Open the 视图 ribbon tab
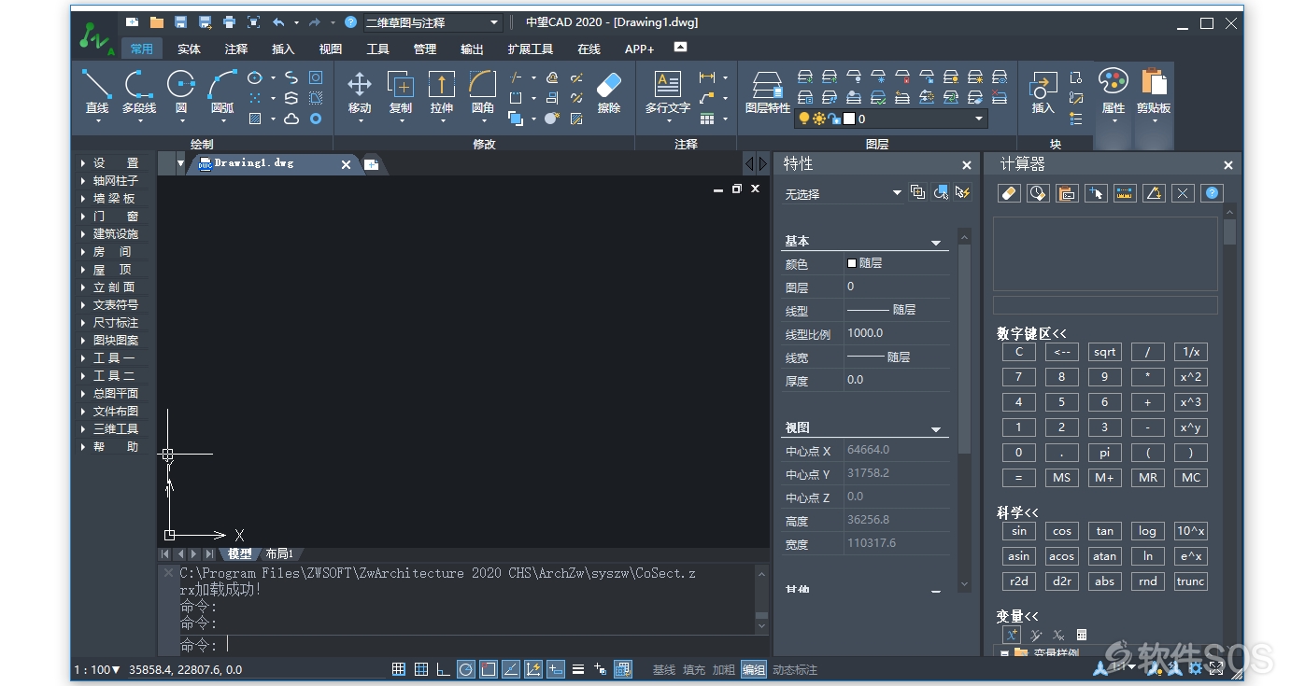The width and height of the screenshot is (1291, 686). pyautogui.click(x=331, y=49)
